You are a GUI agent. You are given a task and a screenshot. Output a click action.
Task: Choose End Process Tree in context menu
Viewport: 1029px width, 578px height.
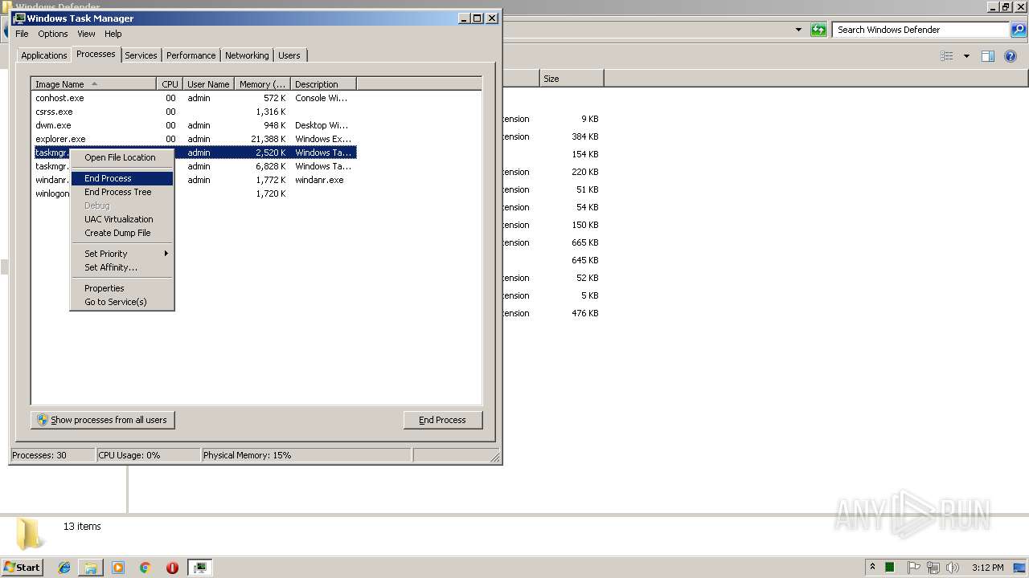tap(122, 192)
